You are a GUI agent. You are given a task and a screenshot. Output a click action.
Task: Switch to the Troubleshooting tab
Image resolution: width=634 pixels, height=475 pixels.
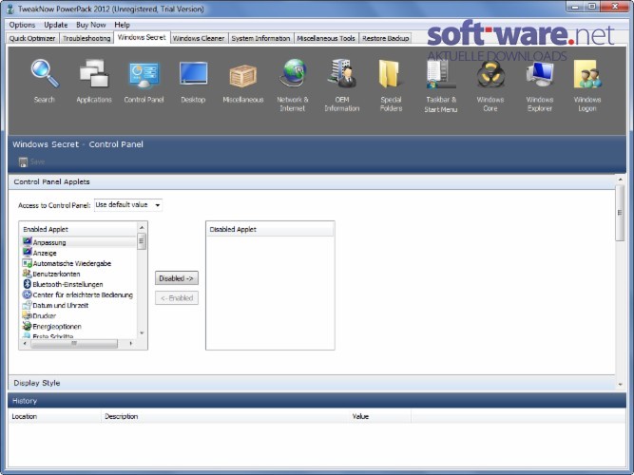point(86,38)
